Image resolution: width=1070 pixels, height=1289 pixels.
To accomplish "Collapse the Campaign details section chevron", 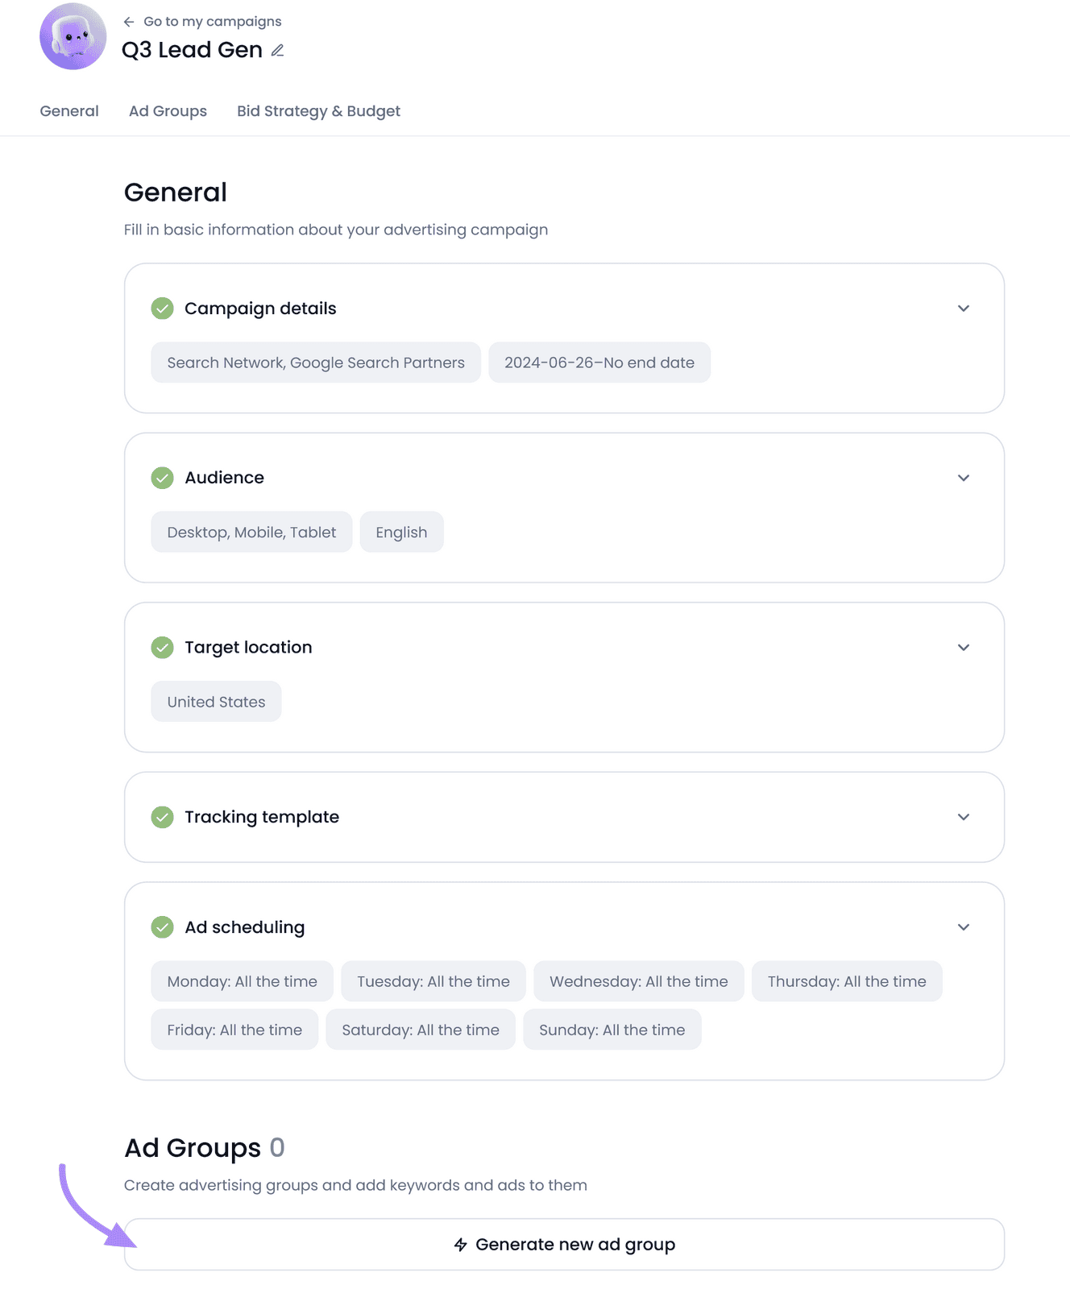I will click(963, 309).
